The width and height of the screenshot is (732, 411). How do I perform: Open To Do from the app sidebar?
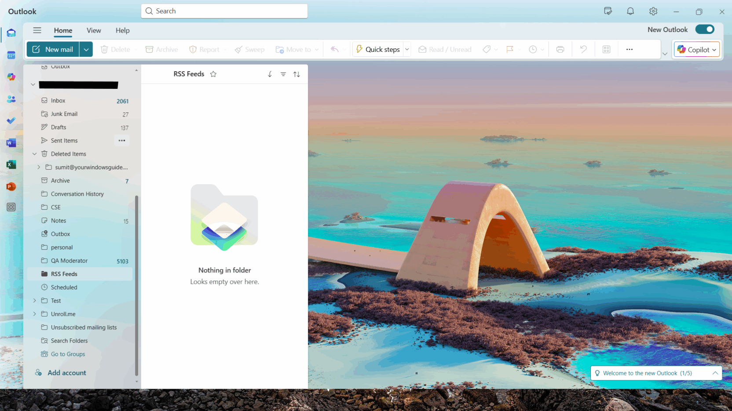coord(11,120)
